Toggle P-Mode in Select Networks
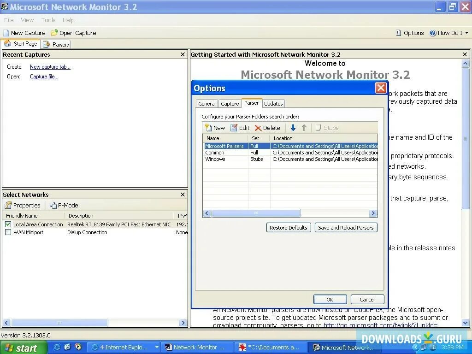 [64, 205]
